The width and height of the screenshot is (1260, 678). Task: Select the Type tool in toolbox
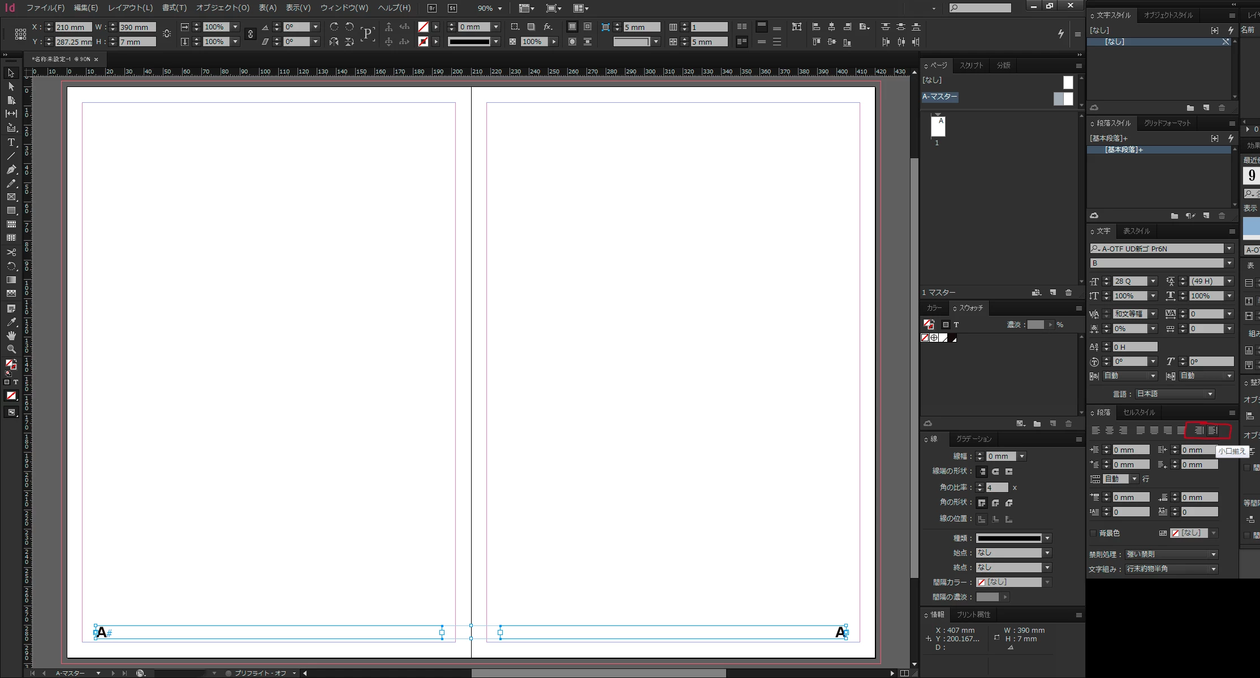point(11,142)
